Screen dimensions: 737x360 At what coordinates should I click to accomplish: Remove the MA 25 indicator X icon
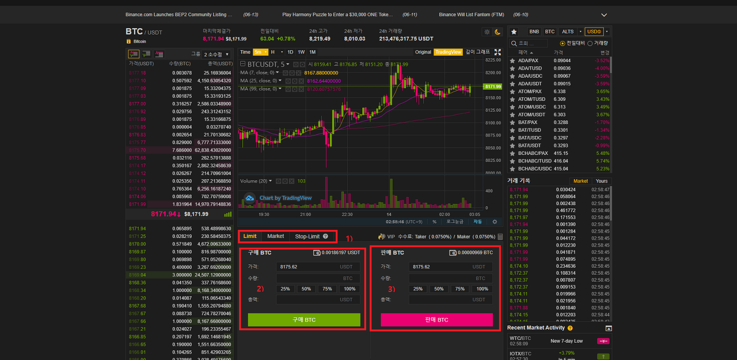tap(301, 81)
